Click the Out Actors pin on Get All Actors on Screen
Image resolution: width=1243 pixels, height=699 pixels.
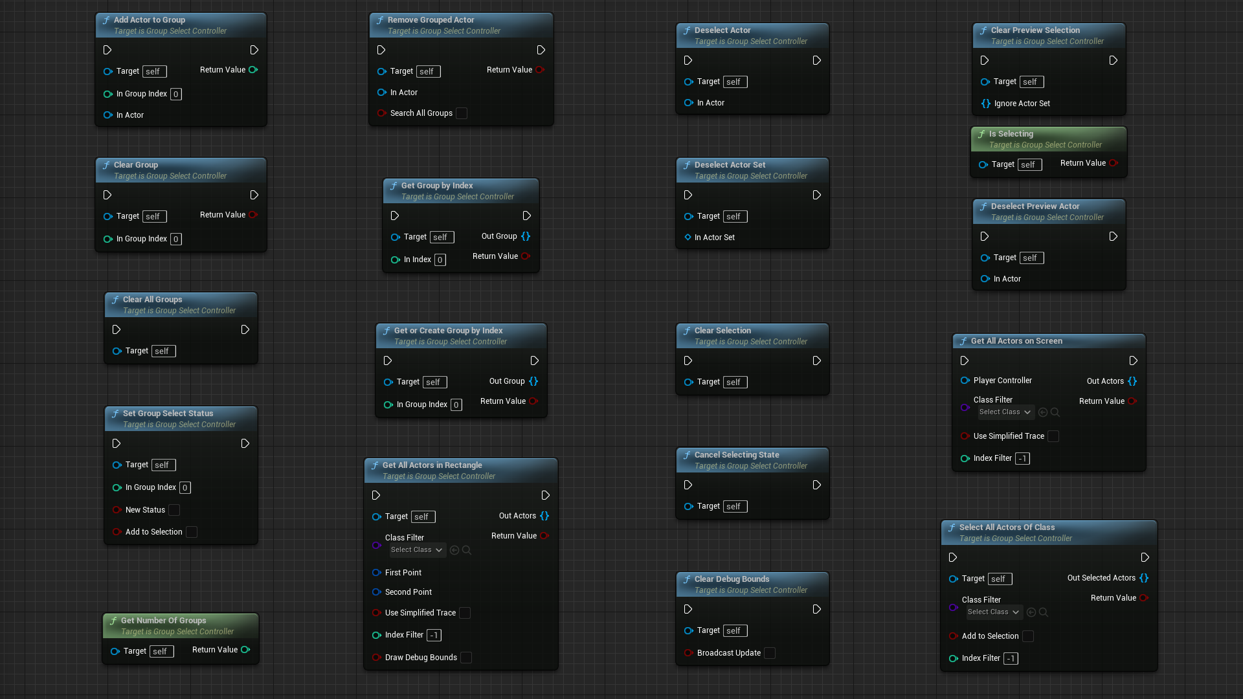point(1132,381)
